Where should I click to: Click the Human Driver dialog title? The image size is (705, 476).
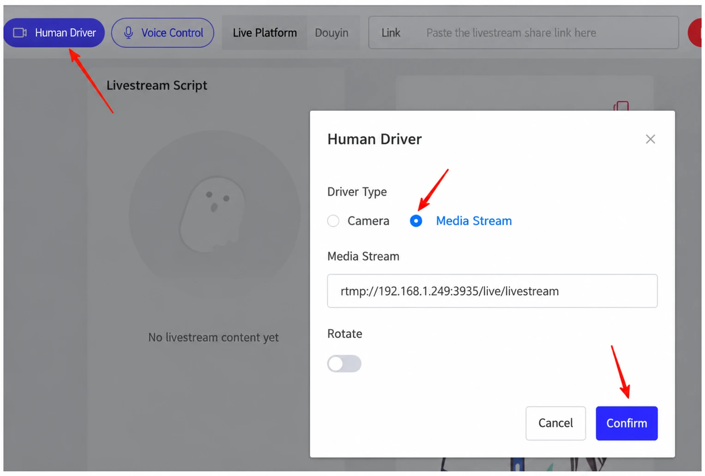click(x=374, y=139)
